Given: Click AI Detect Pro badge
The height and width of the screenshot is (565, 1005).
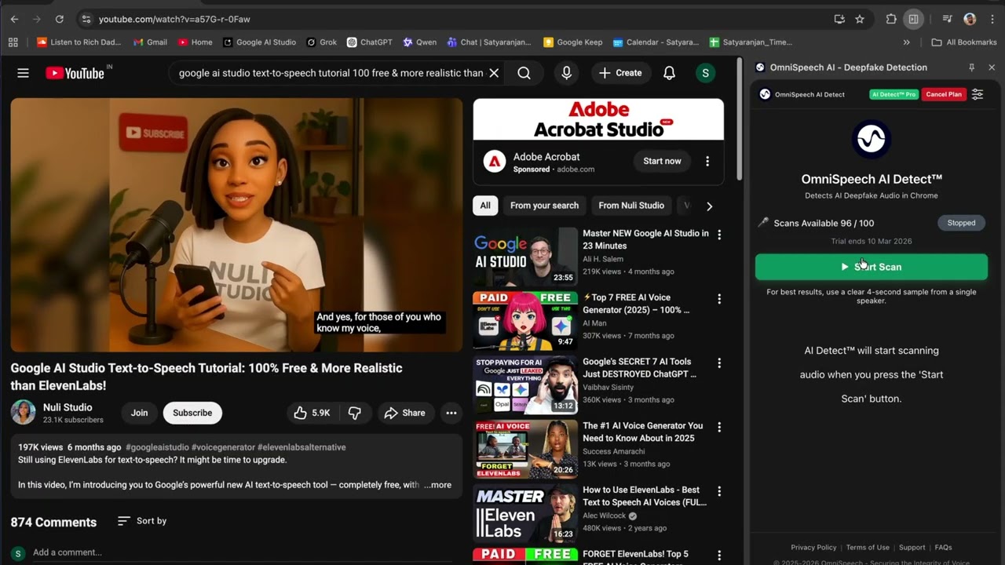Looking at the screenshot, I should coord(894,94).
